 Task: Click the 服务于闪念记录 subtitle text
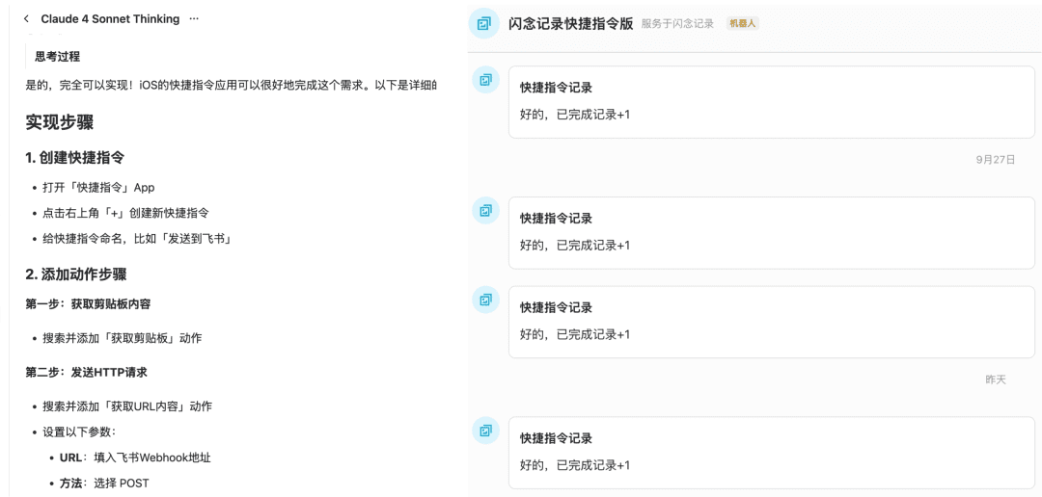[x=677, y=24]
